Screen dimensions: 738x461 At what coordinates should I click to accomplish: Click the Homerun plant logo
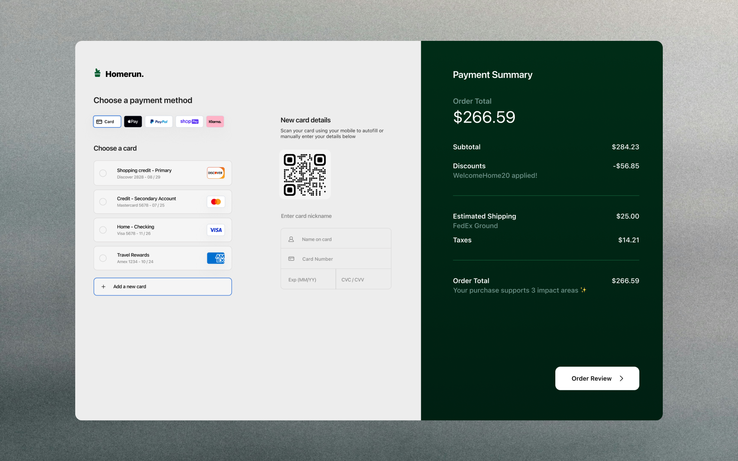click(97, 73)
